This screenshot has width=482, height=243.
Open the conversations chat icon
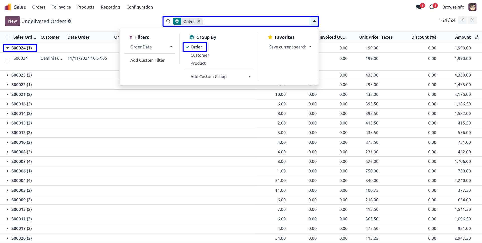click(x=418, y=7)
